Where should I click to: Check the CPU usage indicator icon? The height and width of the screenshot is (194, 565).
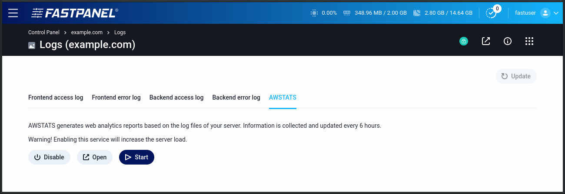click(314, 13)
